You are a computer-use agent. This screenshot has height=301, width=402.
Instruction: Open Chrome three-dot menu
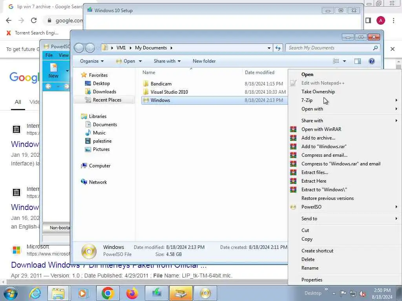[393, 20]
